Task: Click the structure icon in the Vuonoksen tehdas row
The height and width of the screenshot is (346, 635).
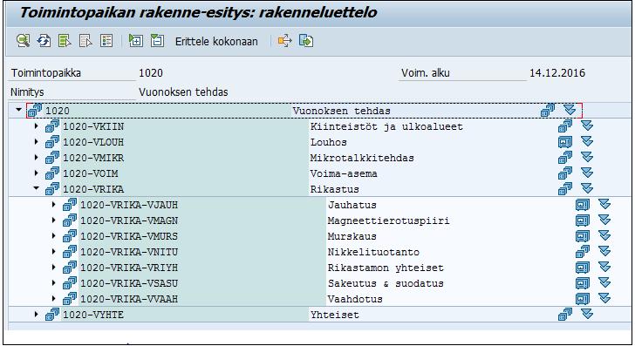Action: [x=548, y=110]
